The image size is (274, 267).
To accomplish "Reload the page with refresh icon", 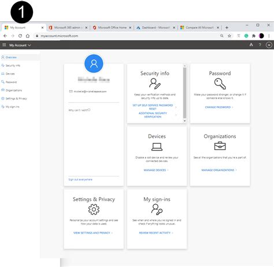I will 20,36.
